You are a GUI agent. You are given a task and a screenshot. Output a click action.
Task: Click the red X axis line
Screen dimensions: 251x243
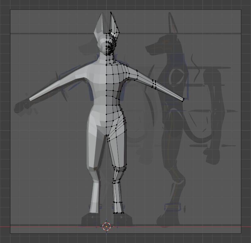tap(188, 226)
